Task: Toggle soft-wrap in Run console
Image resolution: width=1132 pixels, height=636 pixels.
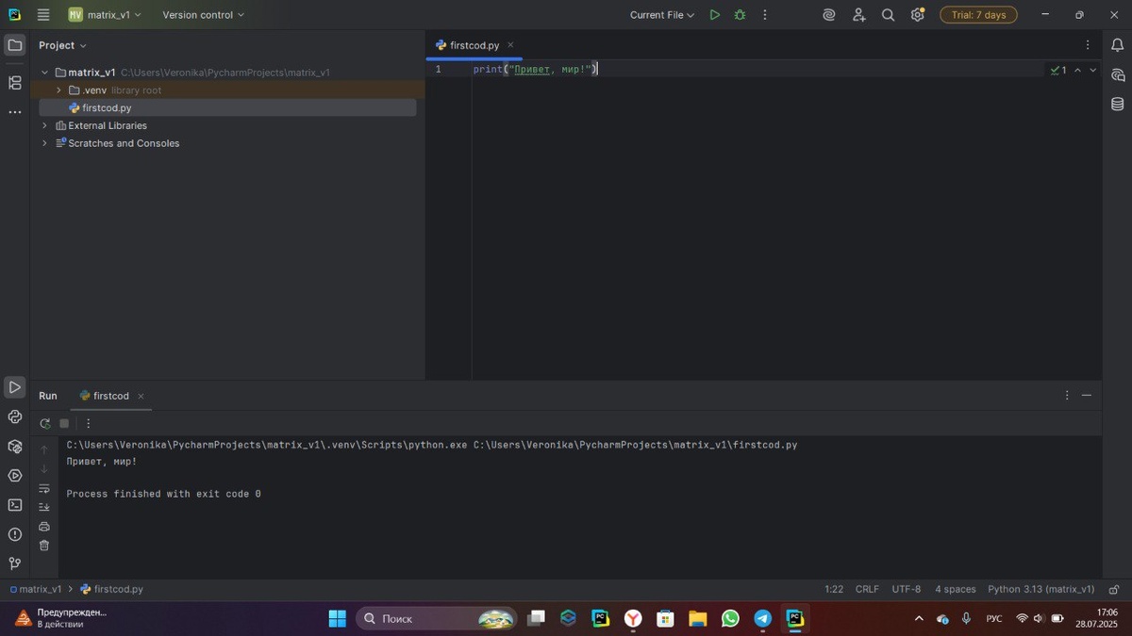Action: point(44,488)
